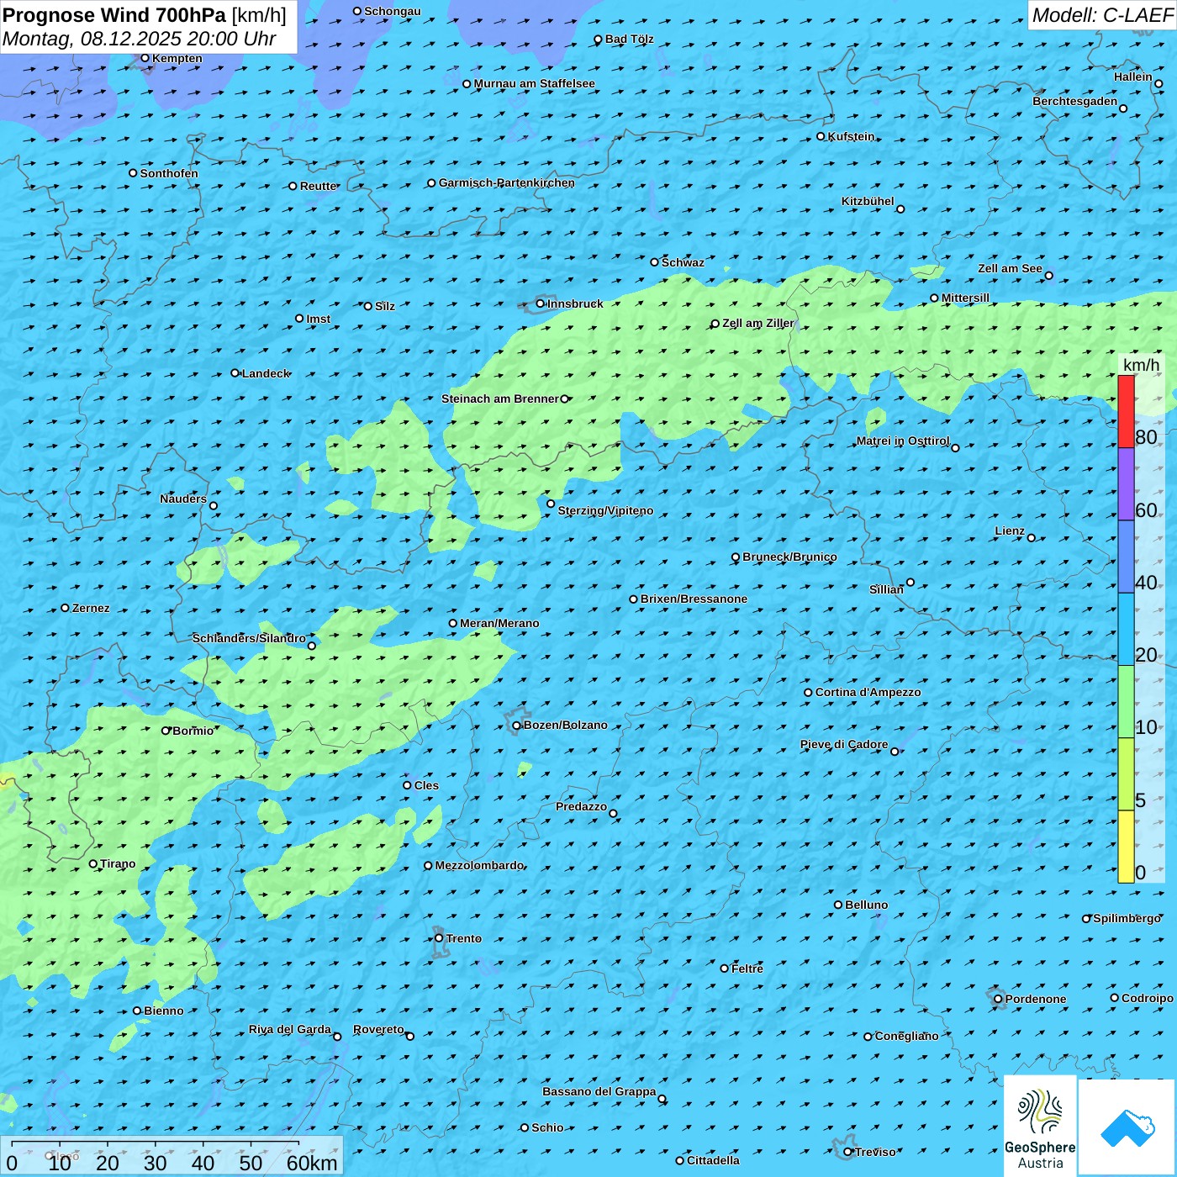Click the date 'Montag, 08.12.2025 20:00 Uhr'

pos(140,39)
